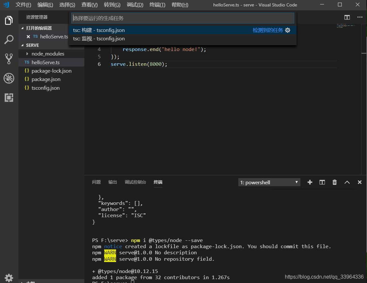Click TS icon of helloServe.ts in SERVE
The image size is (367, 283).
tap(27, 62)
